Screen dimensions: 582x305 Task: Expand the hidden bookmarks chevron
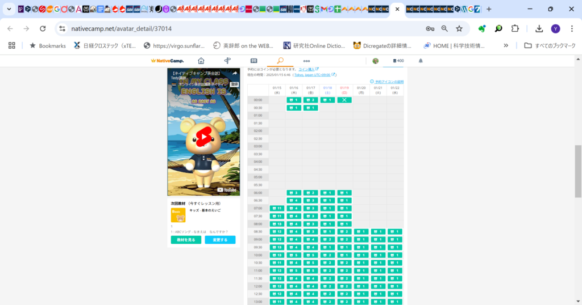506,45
